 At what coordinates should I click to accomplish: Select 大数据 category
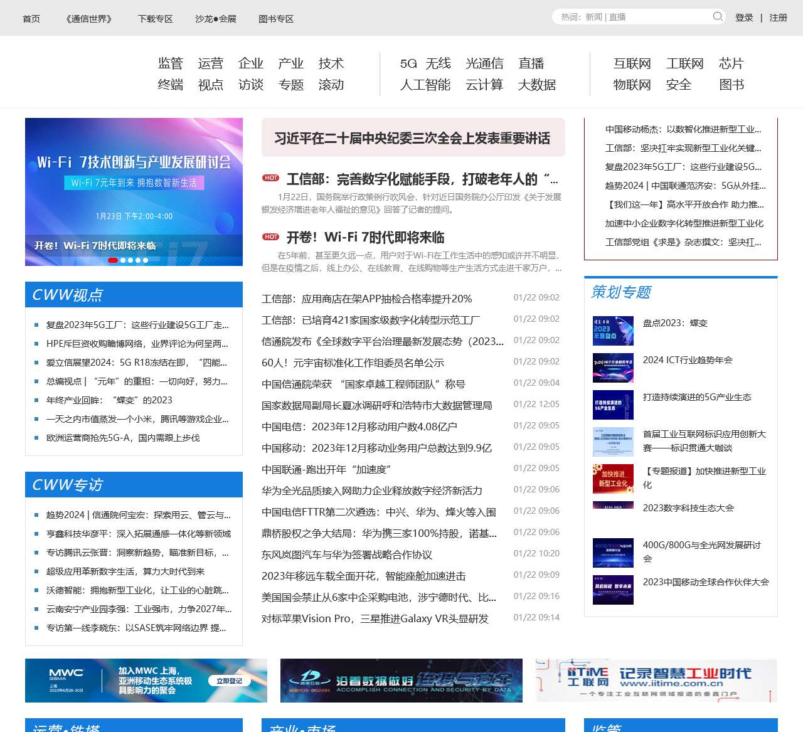tap(537, 85)
